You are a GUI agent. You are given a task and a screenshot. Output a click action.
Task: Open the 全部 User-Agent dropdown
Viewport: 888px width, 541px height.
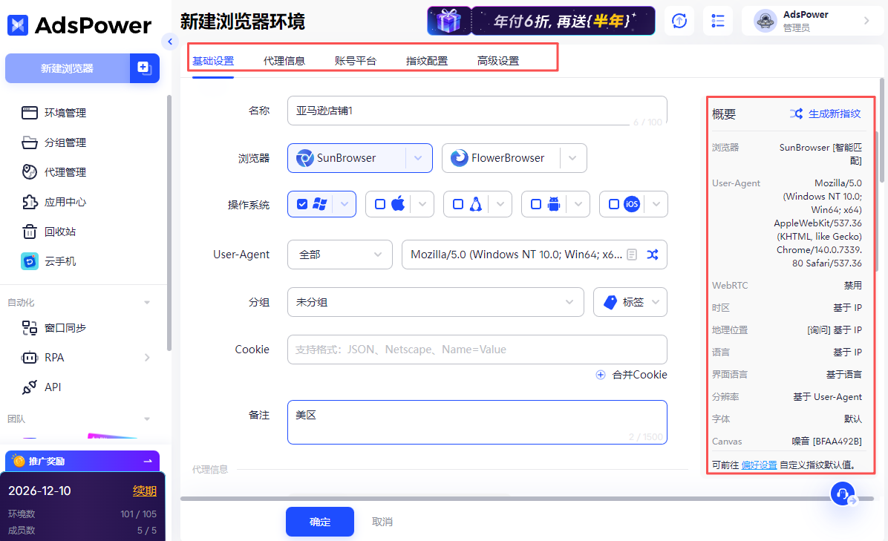coord(339,254)
